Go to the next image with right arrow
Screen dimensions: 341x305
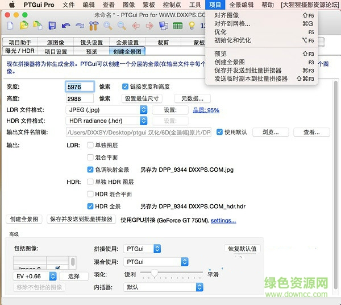(x=149, y=26)
